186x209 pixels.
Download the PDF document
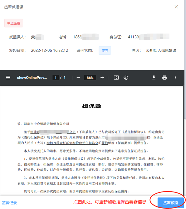154,78
